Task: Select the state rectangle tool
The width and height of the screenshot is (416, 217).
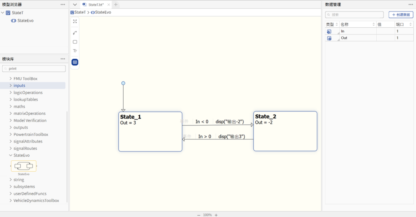Action: pos(75,42)
